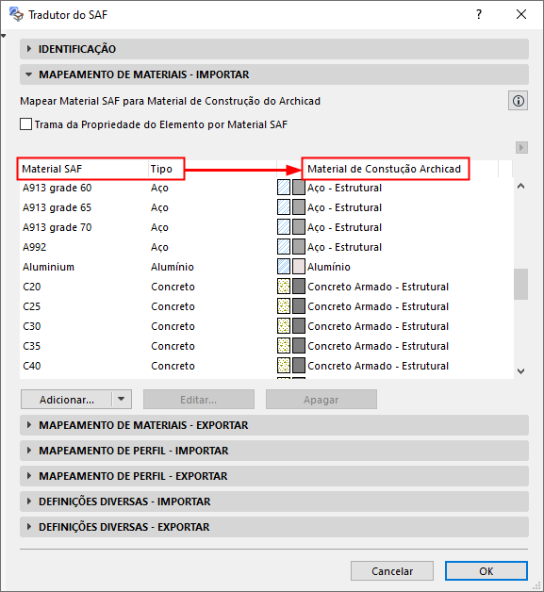
Task: Sort by the Material SAF column header
Action: [83, 169]
